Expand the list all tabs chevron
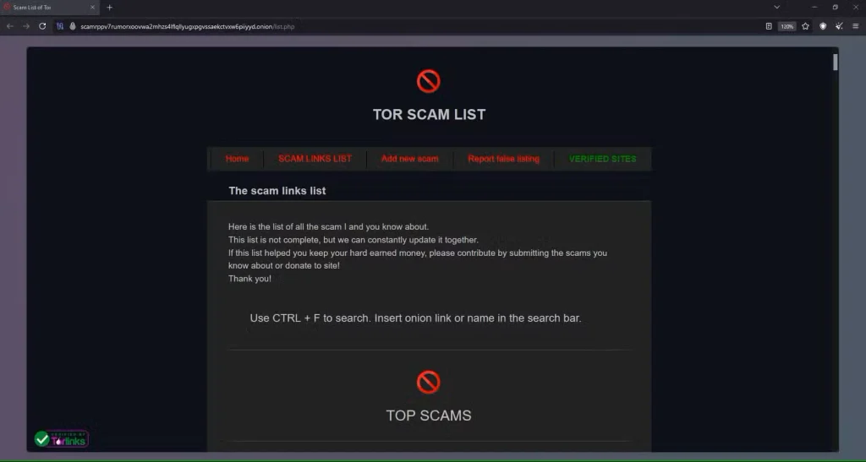866x462 pixels. click(x=776, y=7)
